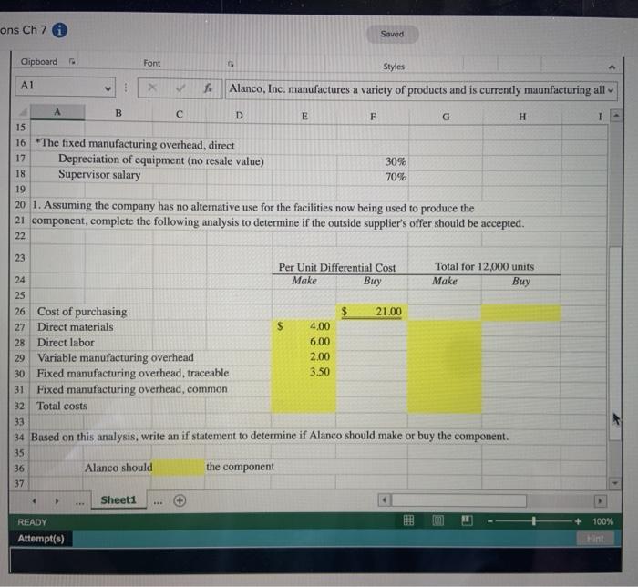This screenshot has width=638, height=587.
Task: Click the Supervisor salary label
Action: point(99,175)
